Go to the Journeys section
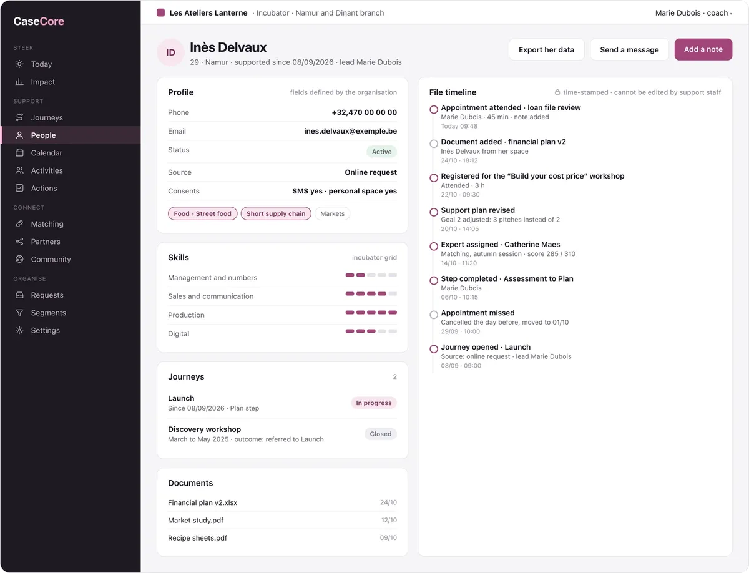 pyautogui.click(x=71, y=117)
